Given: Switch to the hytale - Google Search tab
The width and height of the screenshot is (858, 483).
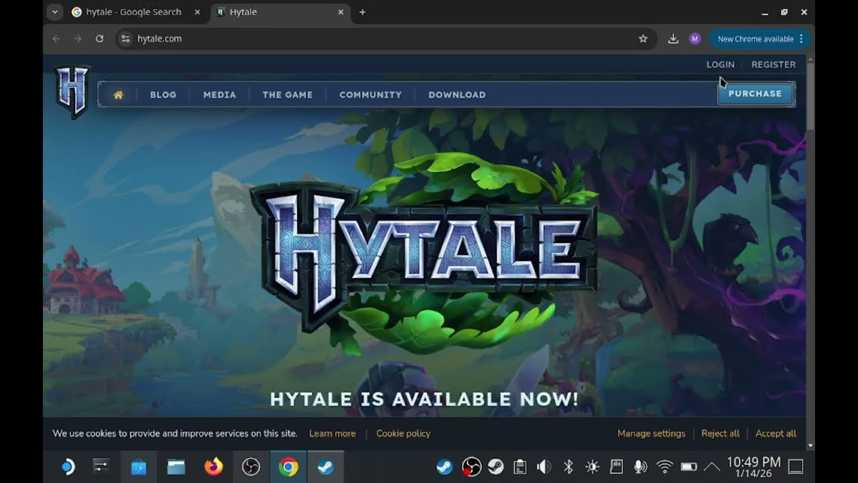Looking at the screenshot, I should (x=134, y=12).
